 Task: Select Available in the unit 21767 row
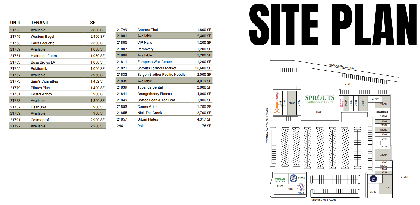(38, 75)
